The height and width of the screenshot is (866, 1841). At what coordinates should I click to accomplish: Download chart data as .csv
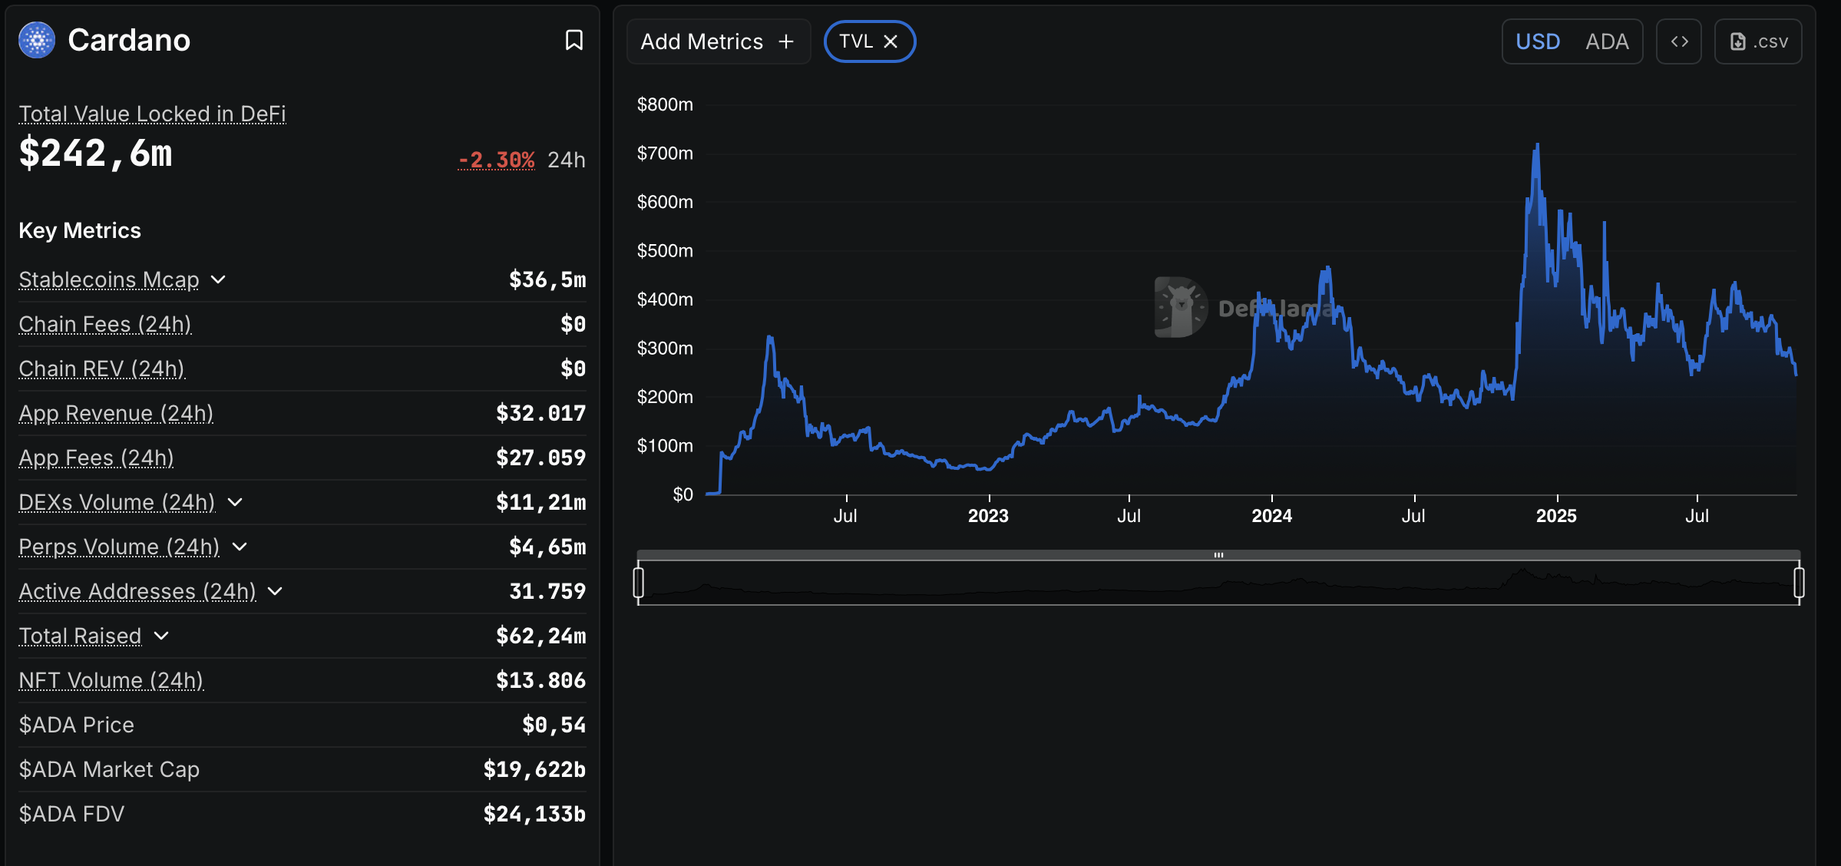click(1758, 41)
